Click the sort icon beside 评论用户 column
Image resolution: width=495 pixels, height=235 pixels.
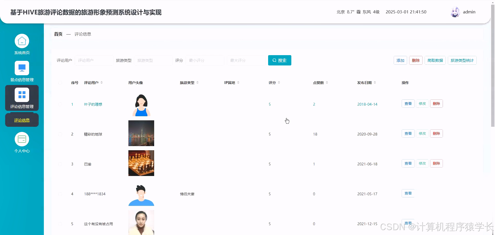[102, 82]
